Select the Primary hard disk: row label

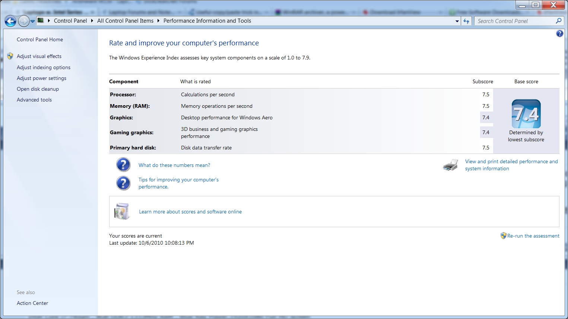(133, 148)
